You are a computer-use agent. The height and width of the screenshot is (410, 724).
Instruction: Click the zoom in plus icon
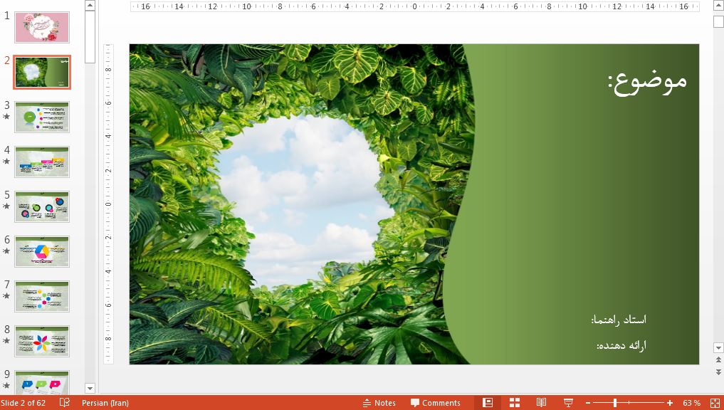coord(669,403)
